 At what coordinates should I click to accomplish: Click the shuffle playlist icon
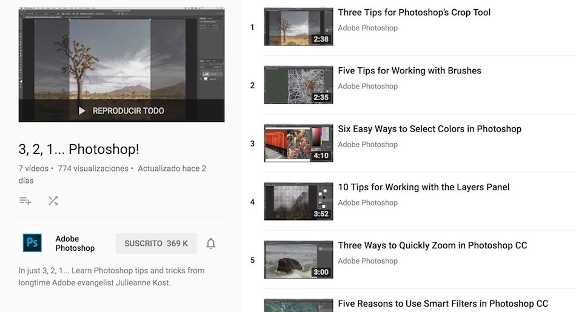(x=53, y=201)
